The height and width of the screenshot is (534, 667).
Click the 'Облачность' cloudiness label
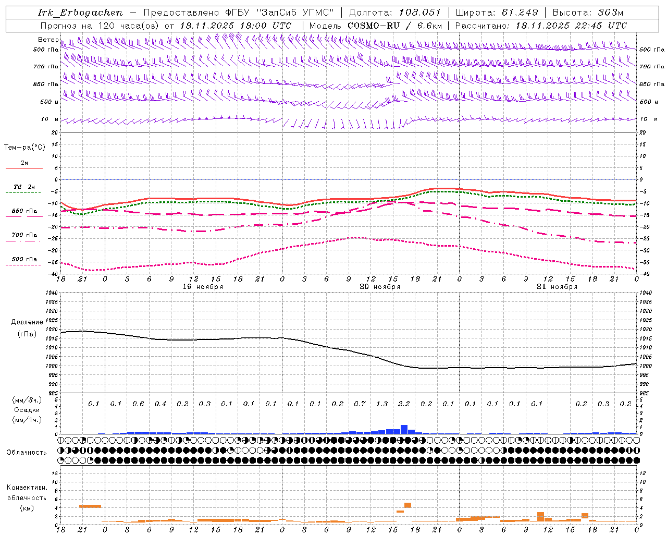(27, 452)
